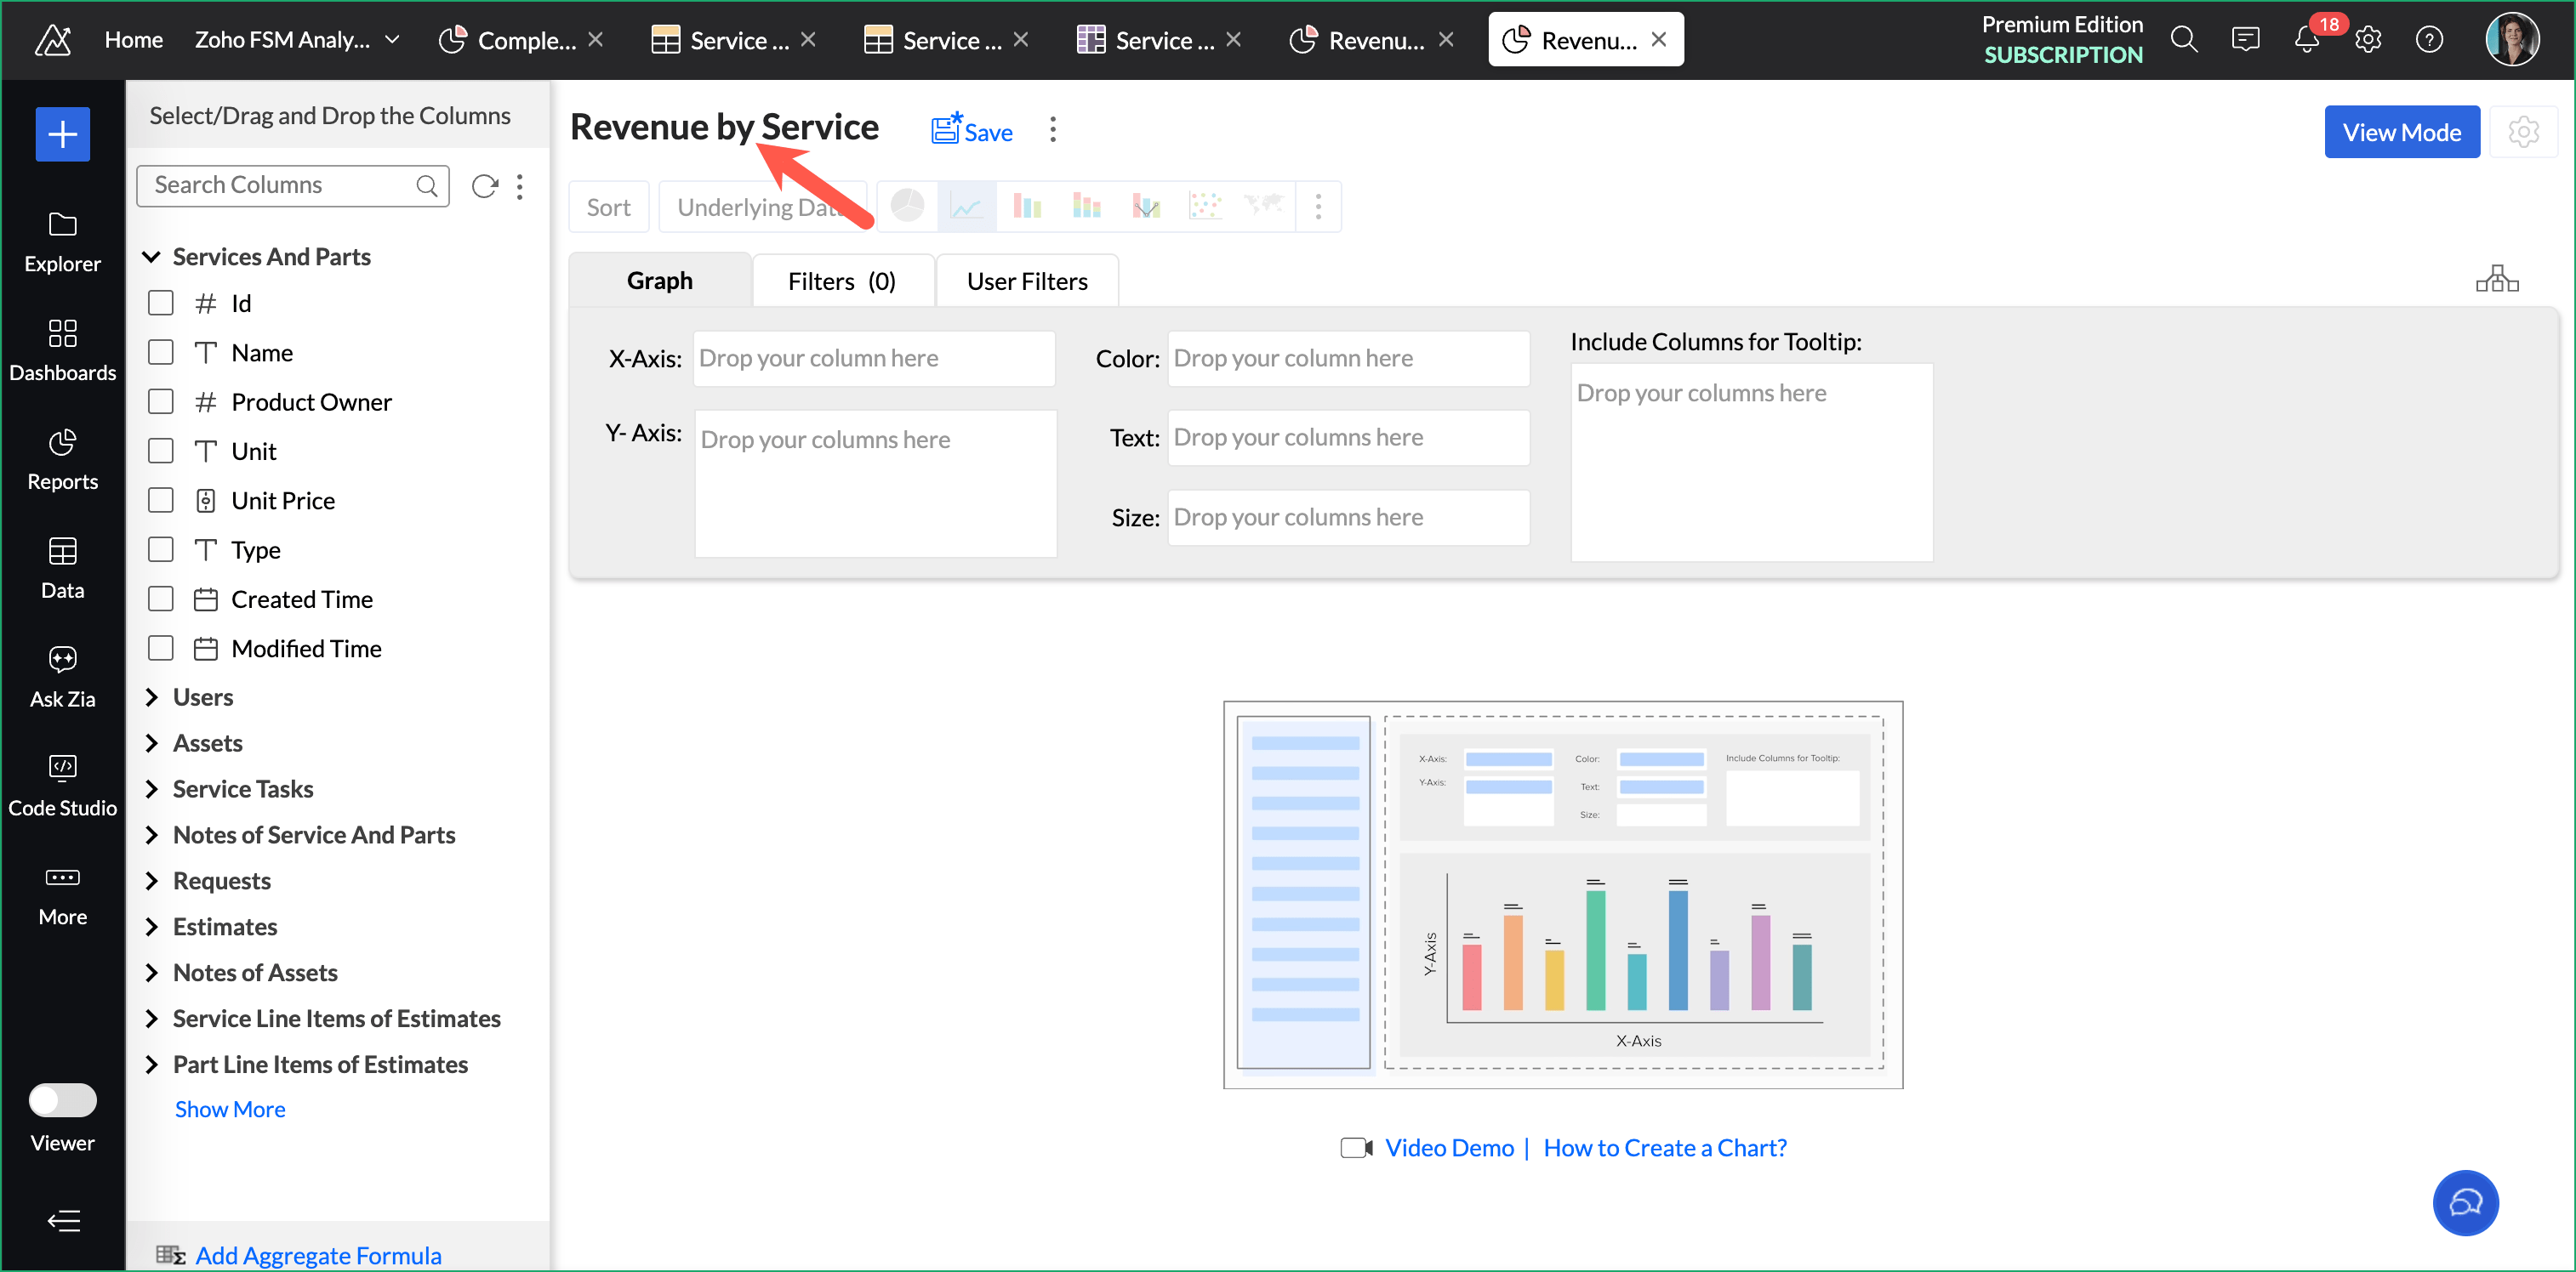The width and height of the screenshot is (2576, 1272).
Task: Switch to the Filters (0) tab
Action: click(x=841, y=281)
